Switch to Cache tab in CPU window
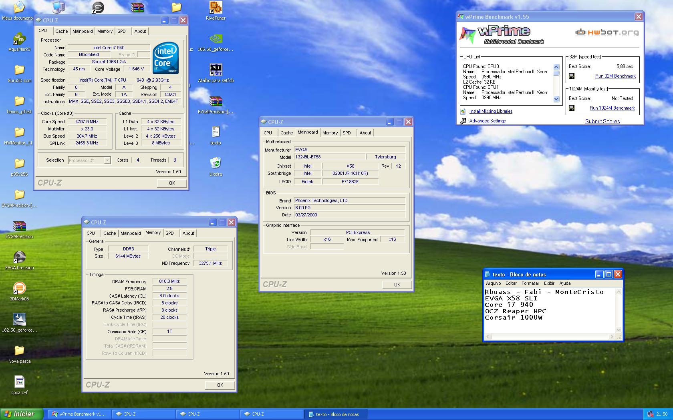Viewport: 673px width, 420px height. (x=62, y=31)
